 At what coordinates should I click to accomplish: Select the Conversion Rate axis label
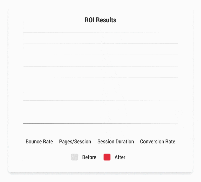coord(158,141)
